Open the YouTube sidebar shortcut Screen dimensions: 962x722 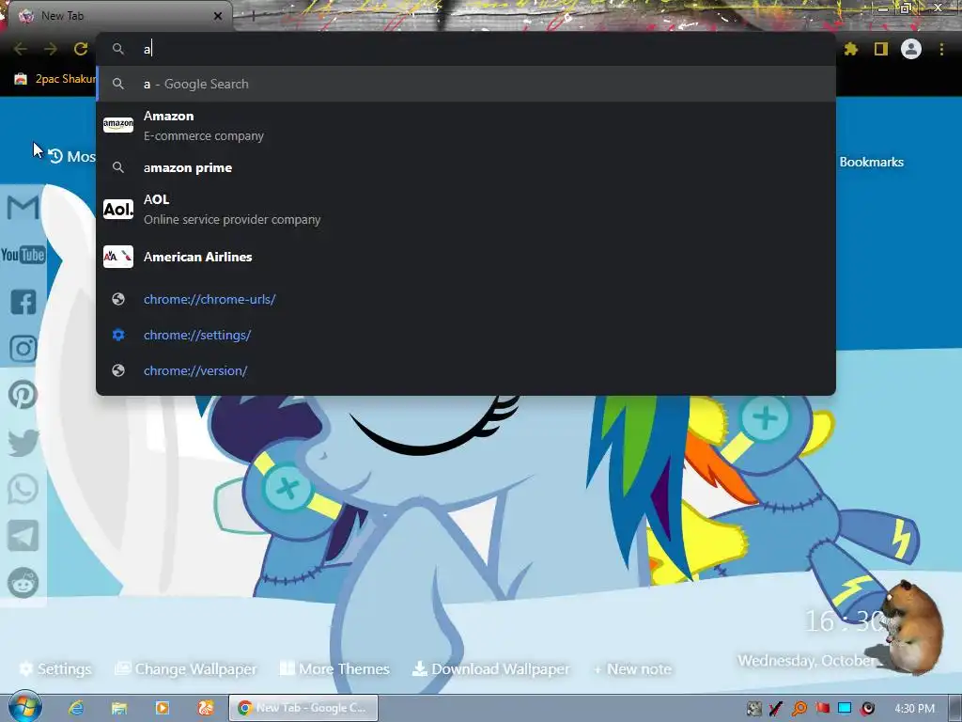pyautogui.click(x=23, y=255)
